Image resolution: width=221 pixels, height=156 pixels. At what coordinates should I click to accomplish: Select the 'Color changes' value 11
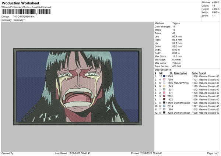(x=173, y=26)
